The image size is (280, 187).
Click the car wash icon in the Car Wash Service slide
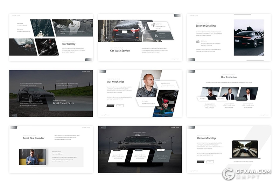point(153,25)
